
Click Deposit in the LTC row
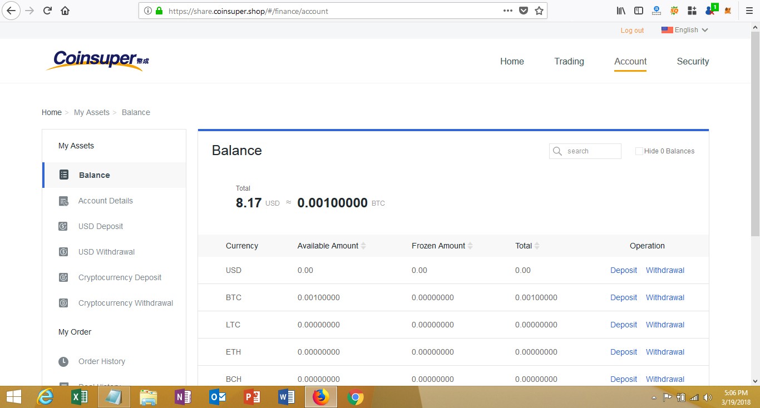point(624,325)
